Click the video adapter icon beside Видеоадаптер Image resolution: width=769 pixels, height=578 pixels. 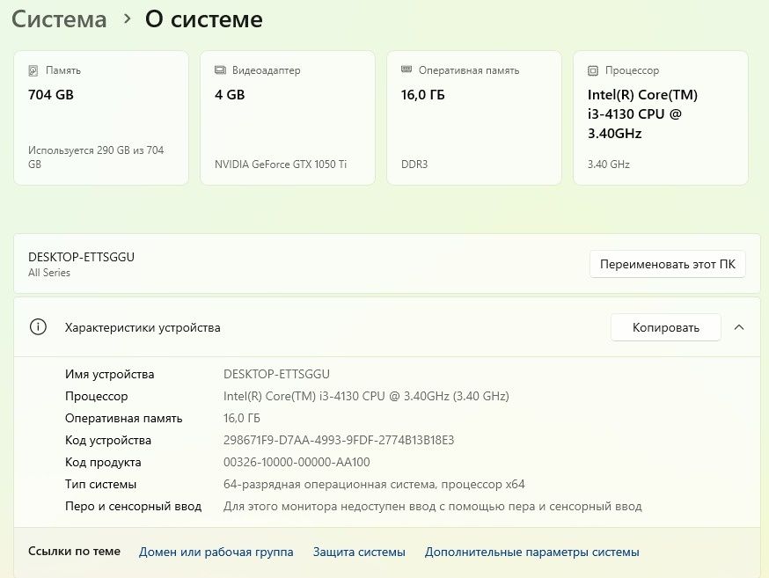coord(220,70)
